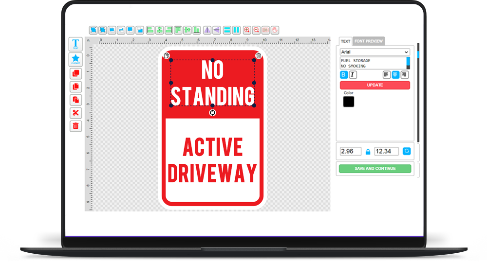Click the trash icon on selected text box
Image resolution: width=487 pixels, height=262 pixels.
[259, 56]
